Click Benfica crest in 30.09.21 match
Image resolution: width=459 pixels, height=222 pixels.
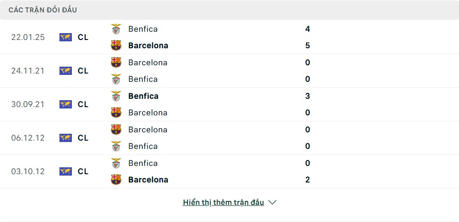click(116, 96)
